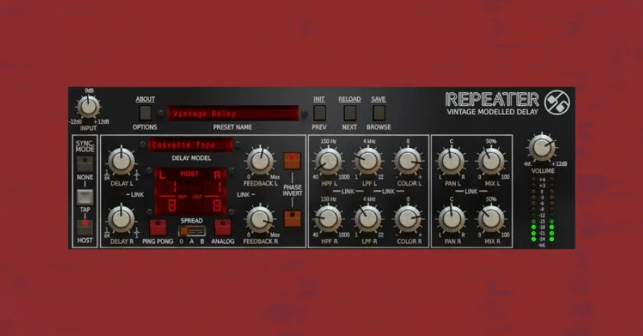Click the SYNC MODE label
Image resolution: width=643 pixels, height=336 pixels.
point(85,146)
